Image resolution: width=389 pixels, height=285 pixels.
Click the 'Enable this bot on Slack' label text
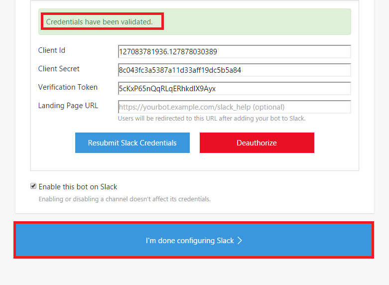pyautogui.click(x=78, y=187)
